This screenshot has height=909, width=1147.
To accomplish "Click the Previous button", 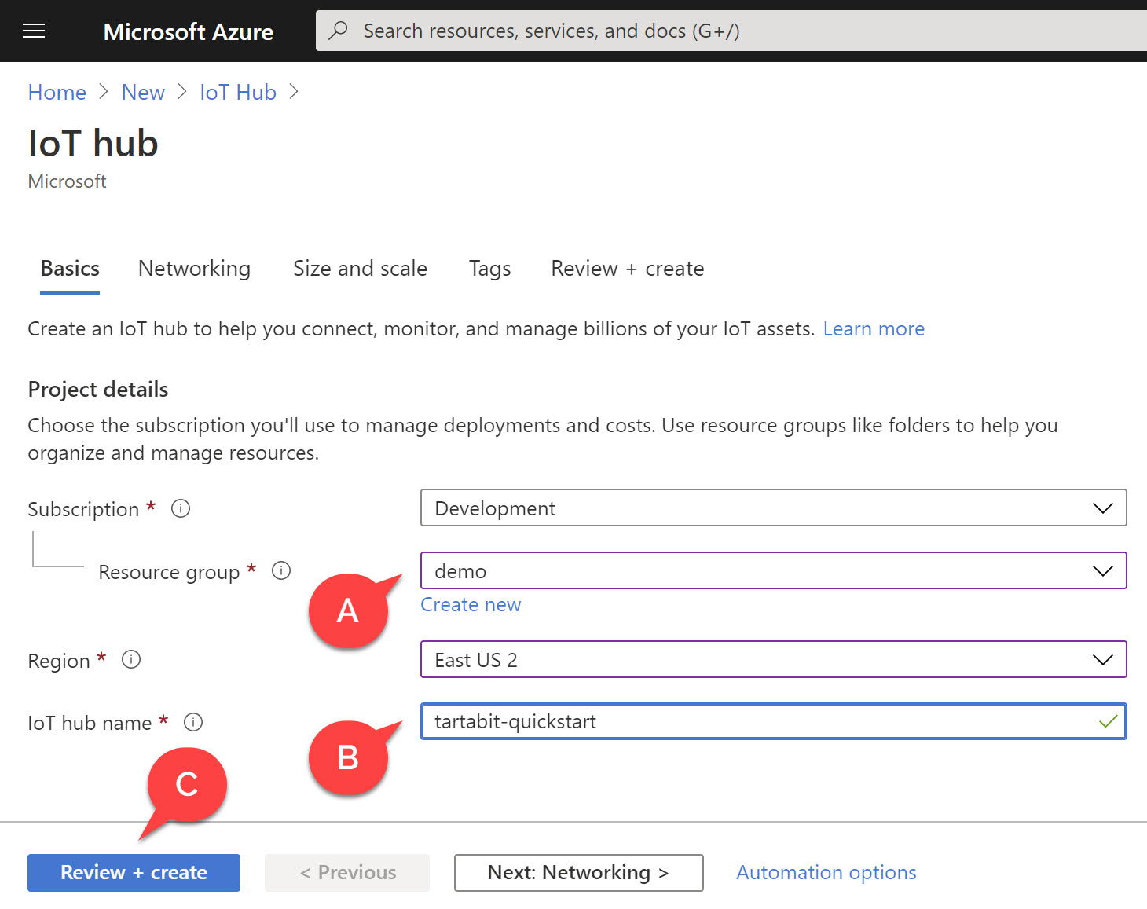I will pos(347,873).
